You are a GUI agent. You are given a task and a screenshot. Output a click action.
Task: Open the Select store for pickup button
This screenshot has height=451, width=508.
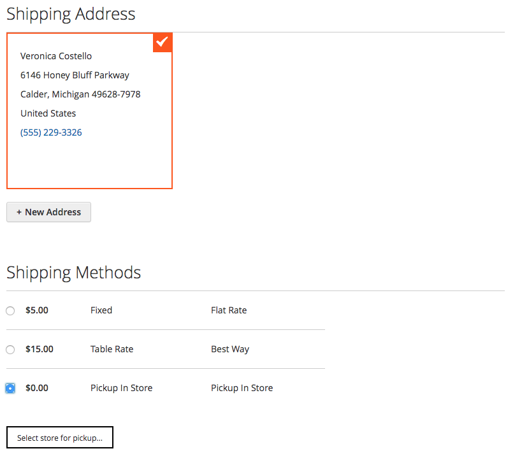(60, 438)
